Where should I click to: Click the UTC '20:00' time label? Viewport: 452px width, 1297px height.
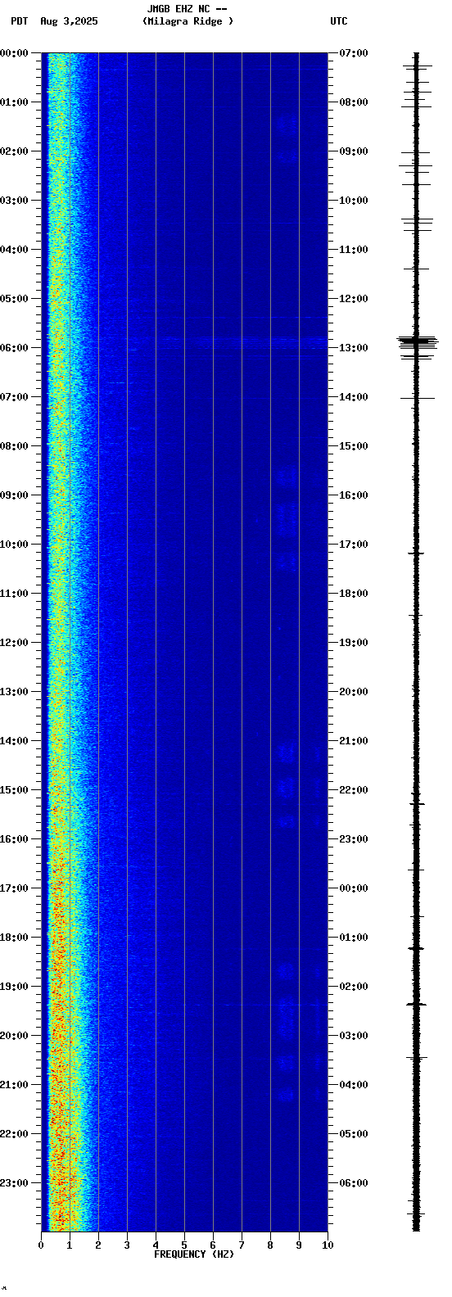(354, 692)
